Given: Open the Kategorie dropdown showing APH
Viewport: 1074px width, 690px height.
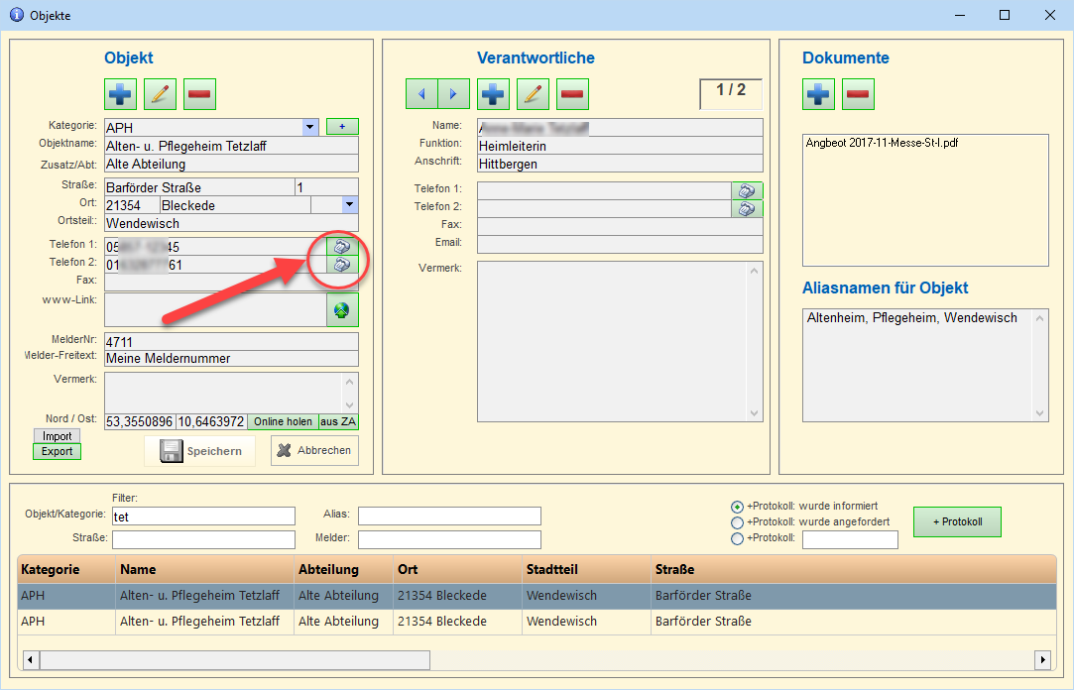Looking at the screenshot, I should pyautogui.click(x=310, y=127).
